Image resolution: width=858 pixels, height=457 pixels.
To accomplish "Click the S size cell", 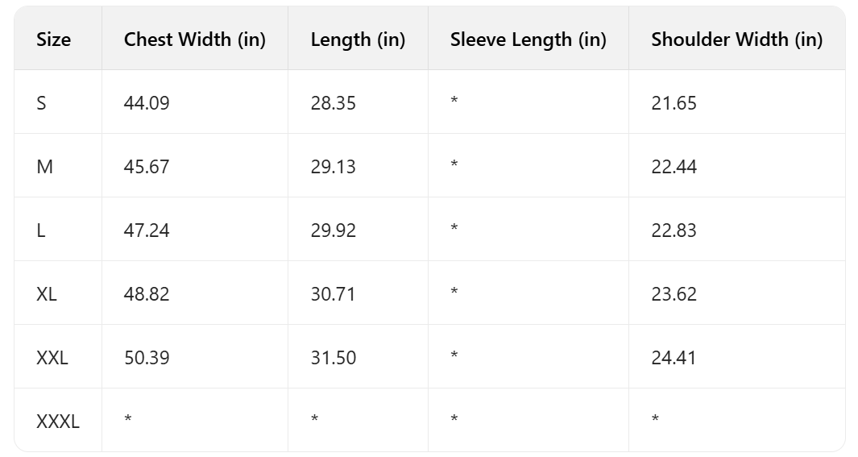I will click(x=41, y=103).
